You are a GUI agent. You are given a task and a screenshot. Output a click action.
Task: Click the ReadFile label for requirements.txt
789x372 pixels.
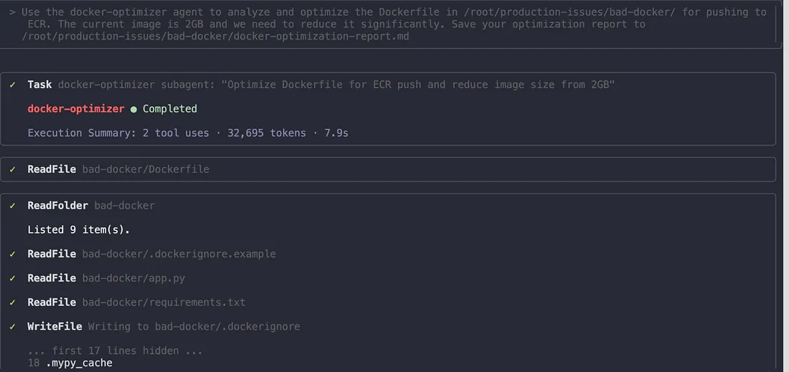click(52, 302)
